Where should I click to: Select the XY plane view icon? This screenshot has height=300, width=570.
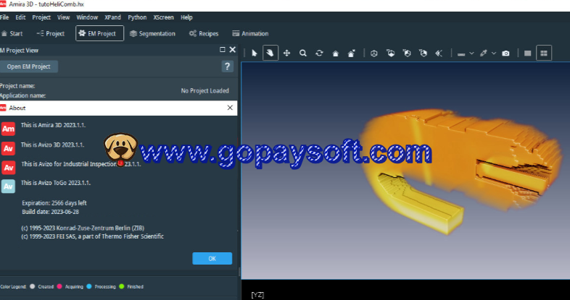390,53
